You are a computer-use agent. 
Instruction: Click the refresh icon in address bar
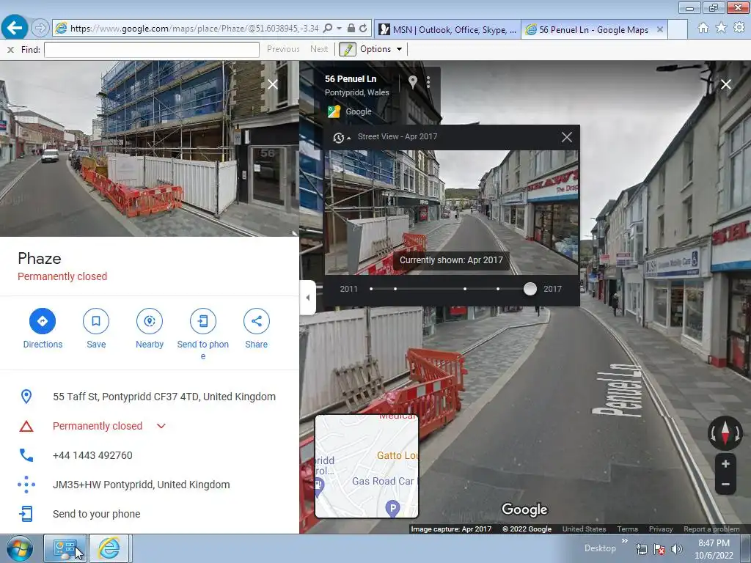364,29
